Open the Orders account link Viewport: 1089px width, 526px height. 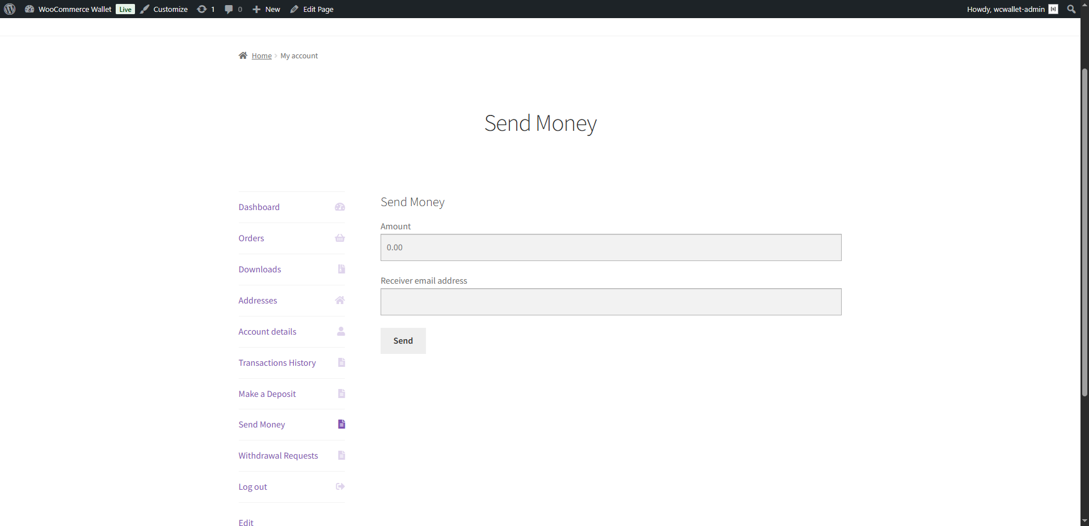[251, 238]
